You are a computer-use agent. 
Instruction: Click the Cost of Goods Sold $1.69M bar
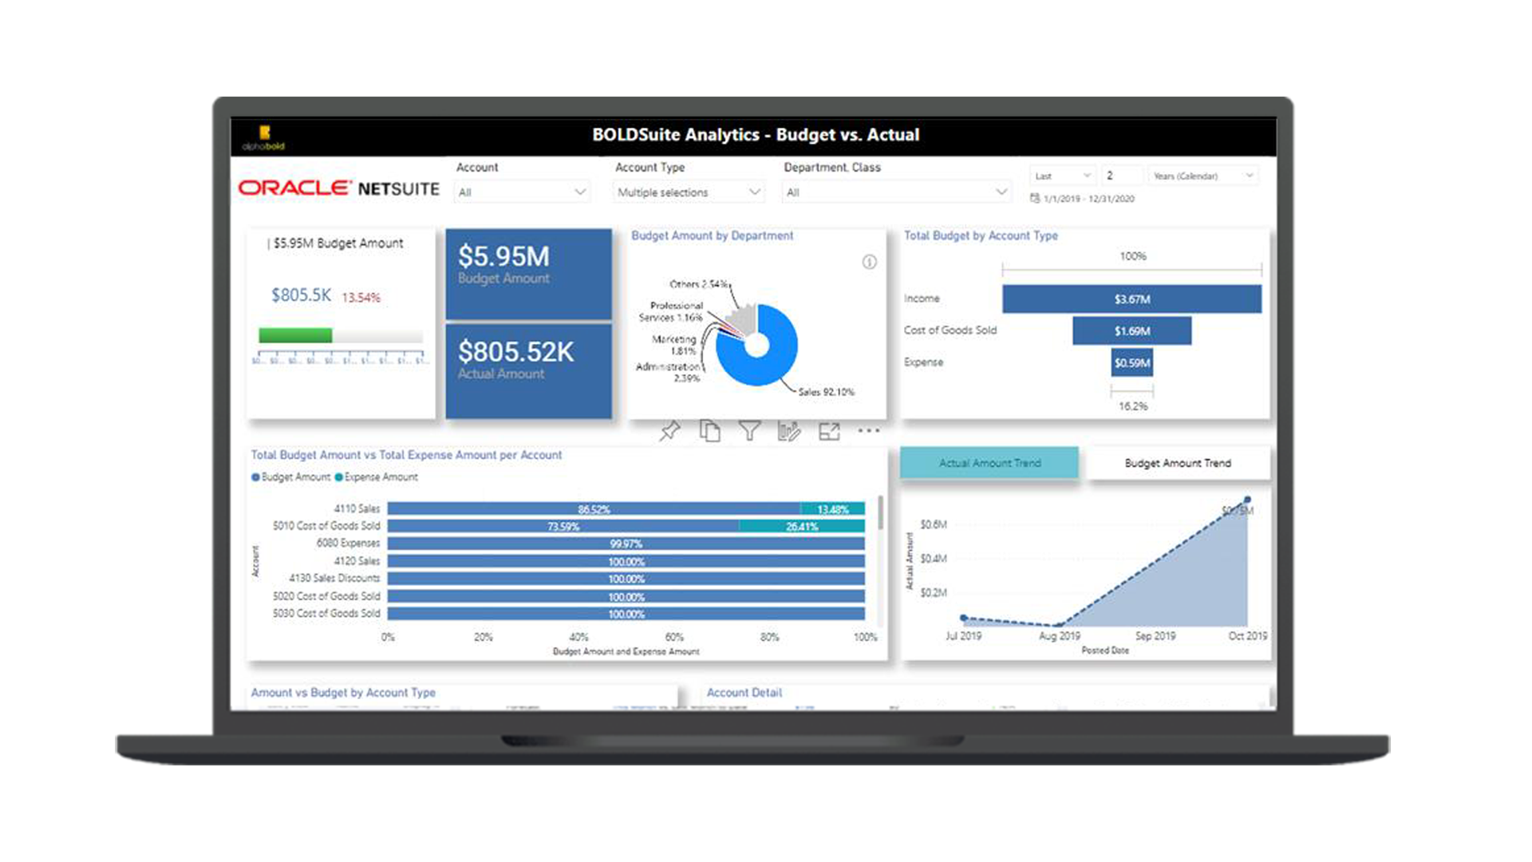coord(1131,330)
